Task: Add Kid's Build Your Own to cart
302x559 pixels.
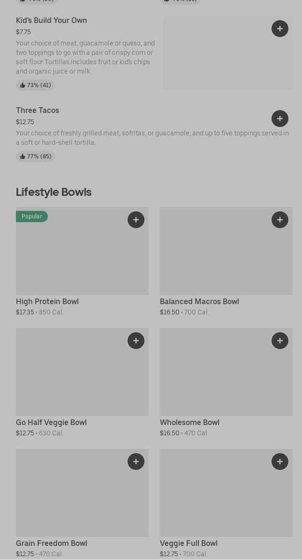Action: point(279,29)
